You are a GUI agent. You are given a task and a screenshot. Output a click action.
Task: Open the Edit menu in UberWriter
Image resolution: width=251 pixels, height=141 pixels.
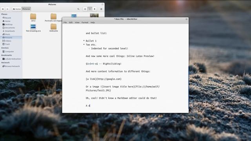(71, 23)
